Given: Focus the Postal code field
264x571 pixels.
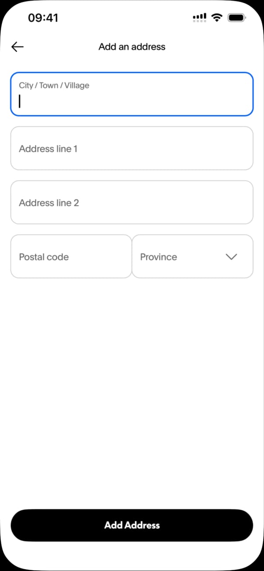Looking at the screenshot, I should tap(71, 256).
